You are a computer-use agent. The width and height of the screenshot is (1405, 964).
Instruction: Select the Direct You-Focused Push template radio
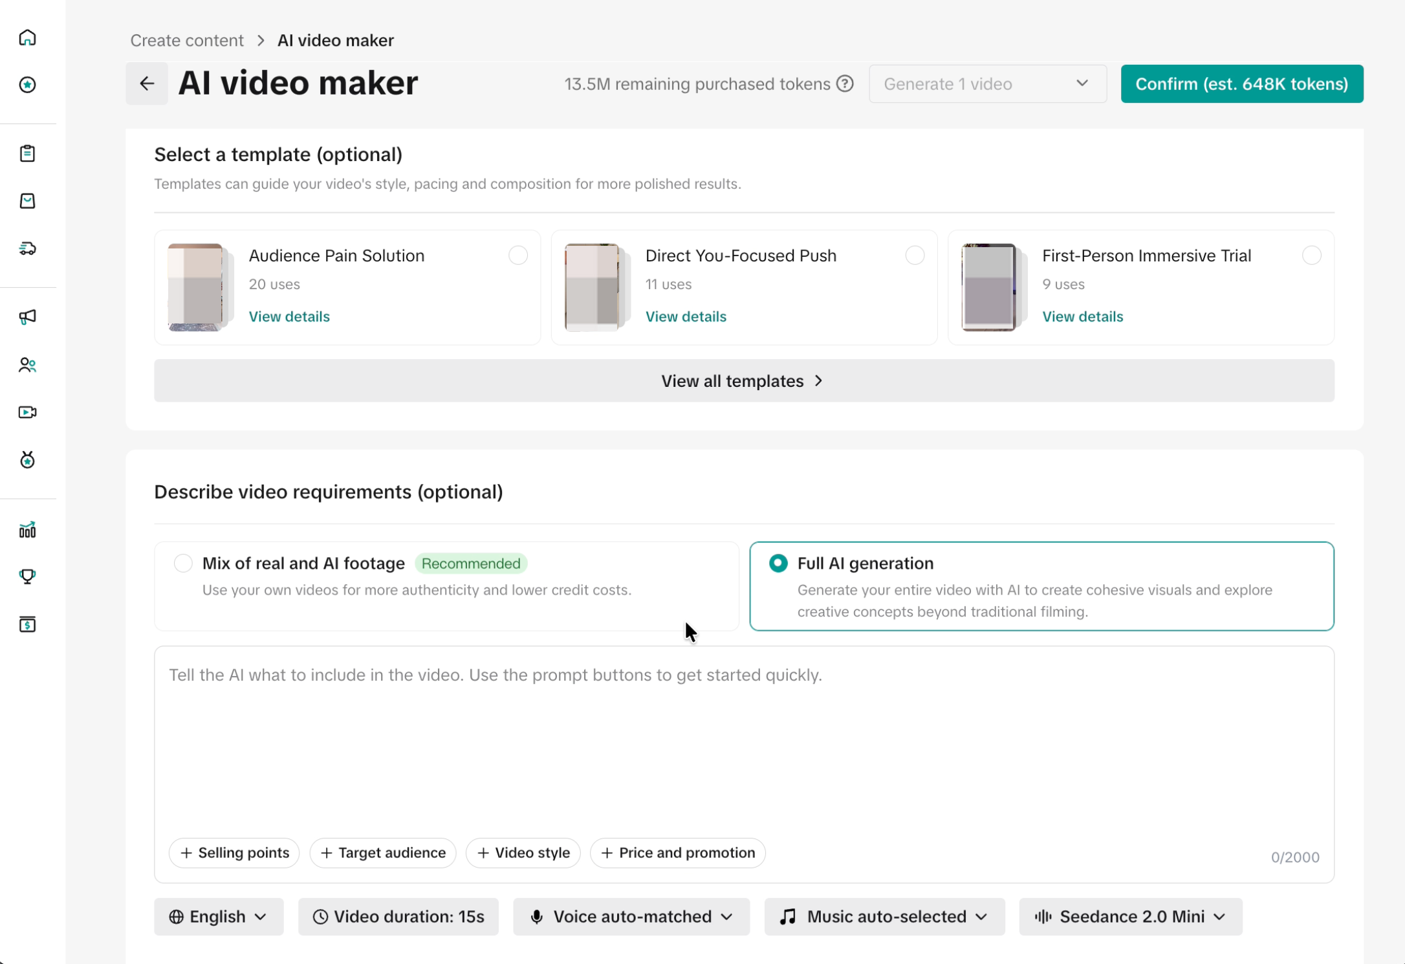pyautogui.click(x=915, y=256)
